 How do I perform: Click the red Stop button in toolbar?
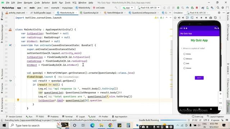click(197, 8)
